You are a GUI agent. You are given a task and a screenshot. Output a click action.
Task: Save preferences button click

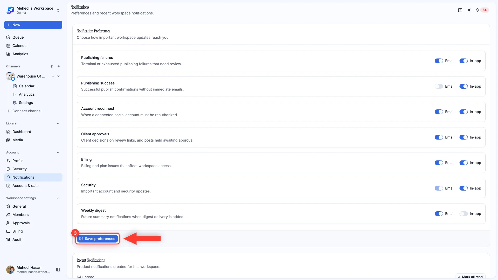[98, 239]
